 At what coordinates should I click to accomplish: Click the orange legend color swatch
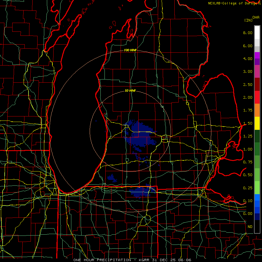(x=257, y=110)
